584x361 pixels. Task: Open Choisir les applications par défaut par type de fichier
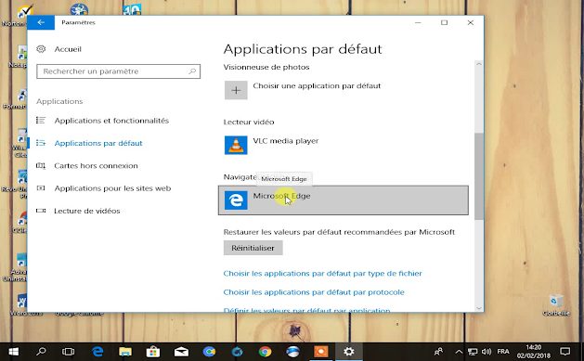tap(322, 274)
